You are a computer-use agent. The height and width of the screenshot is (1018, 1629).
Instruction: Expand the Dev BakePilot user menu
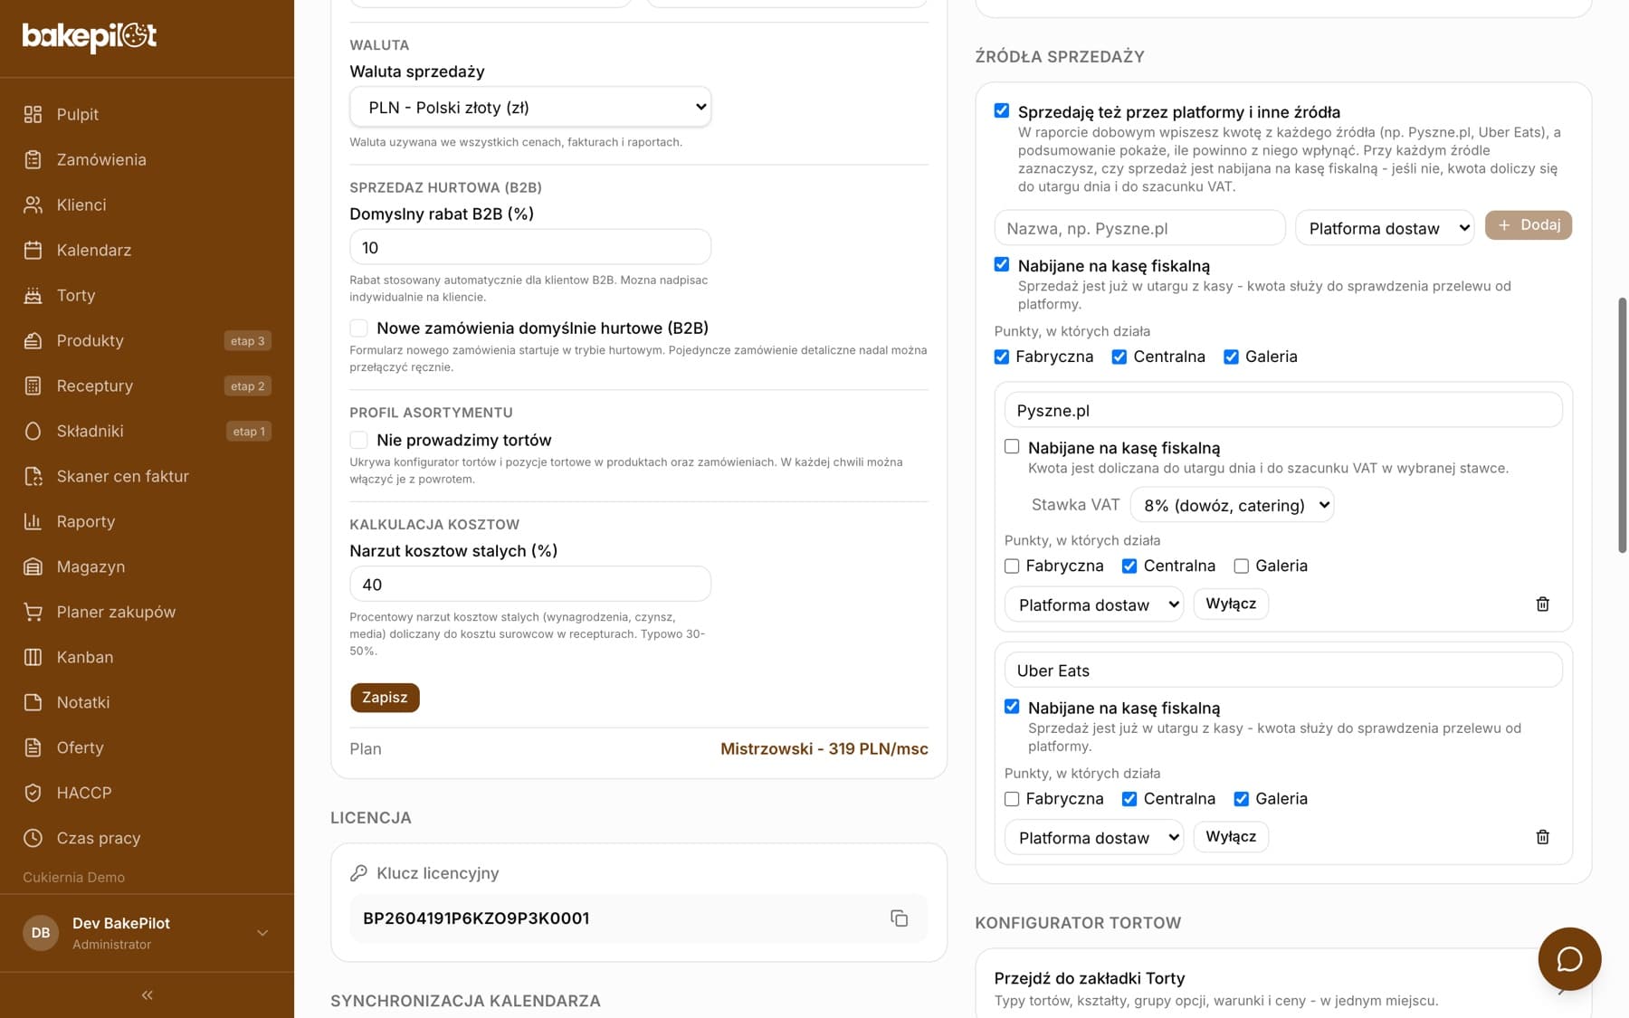click(147, 933)
